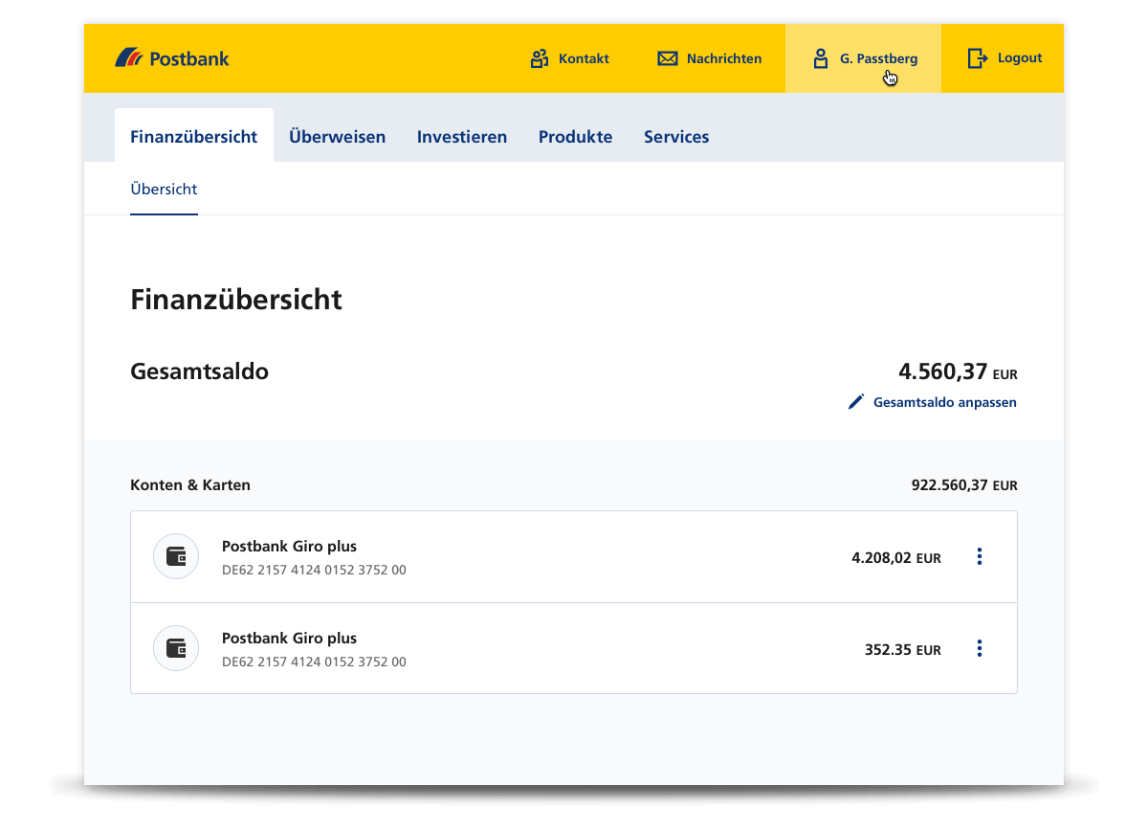Viewport: 1148px width, 831px height.
Task: Click the user profile icon beside G. Passtberg
Action: (820, 58)
